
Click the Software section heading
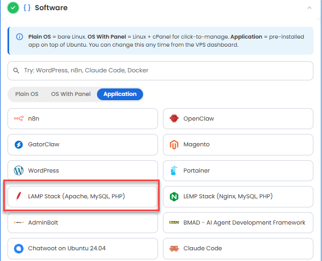[x=51, y=8]
